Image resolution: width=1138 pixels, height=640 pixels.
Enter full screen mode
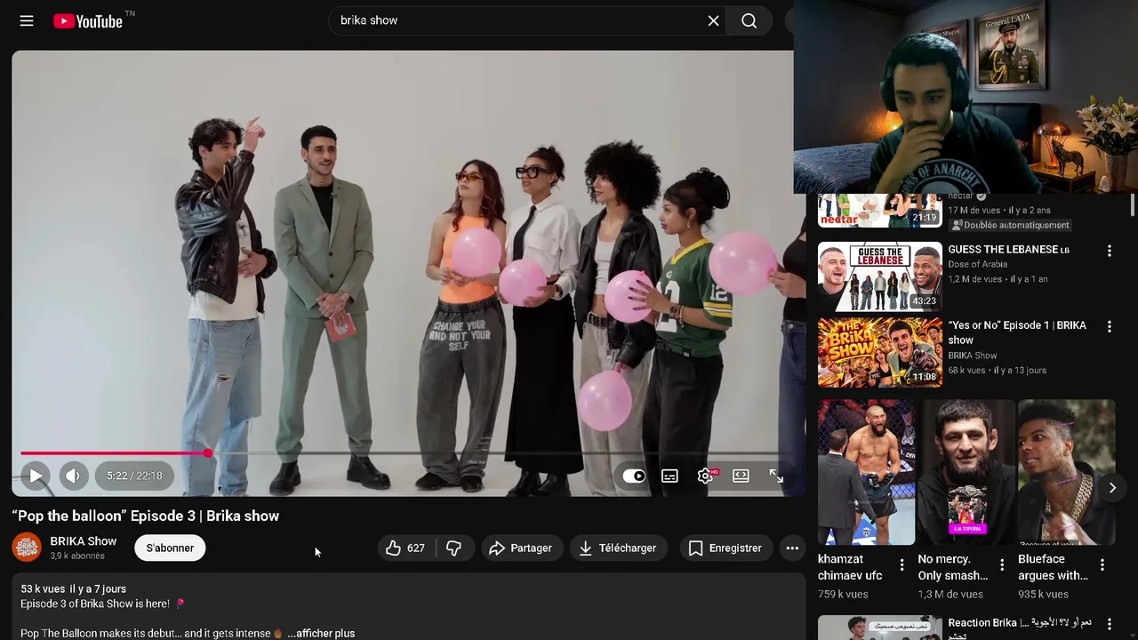point(776,476)
